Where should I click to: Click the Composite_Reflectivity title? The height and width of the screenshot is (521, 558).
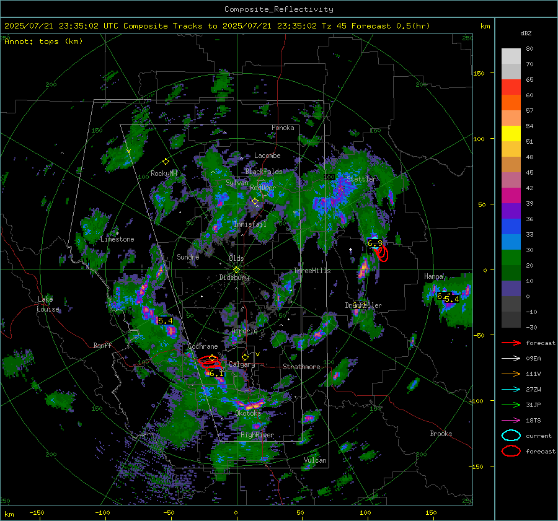[279, 9]
